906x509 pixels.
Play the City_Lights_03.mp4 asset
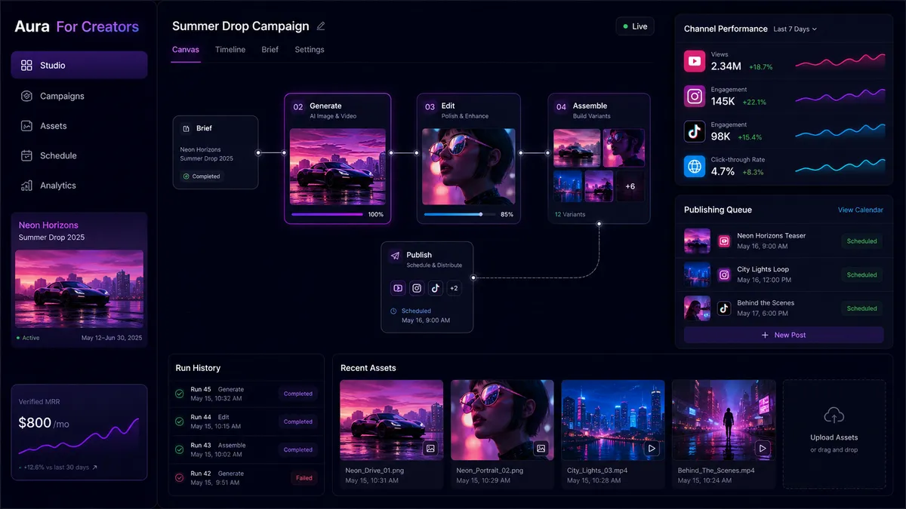coord(652,448)
